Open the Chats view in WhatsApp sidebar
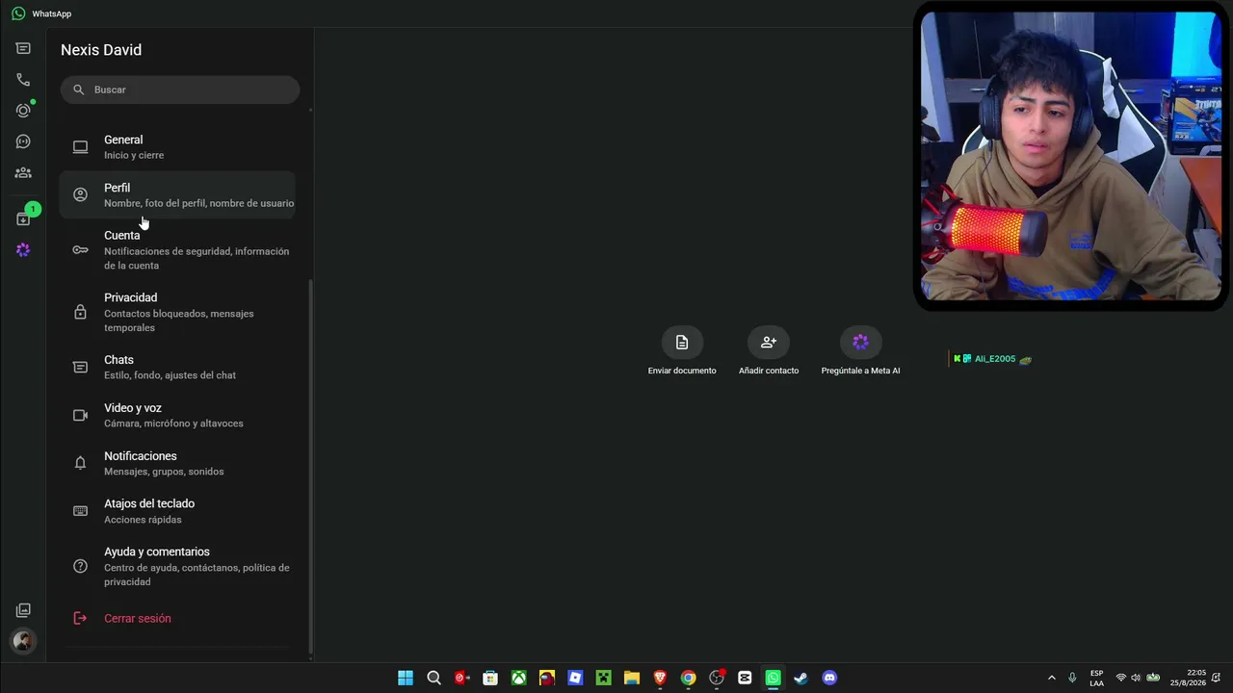The image size is (1233, 693). (23, 48)
